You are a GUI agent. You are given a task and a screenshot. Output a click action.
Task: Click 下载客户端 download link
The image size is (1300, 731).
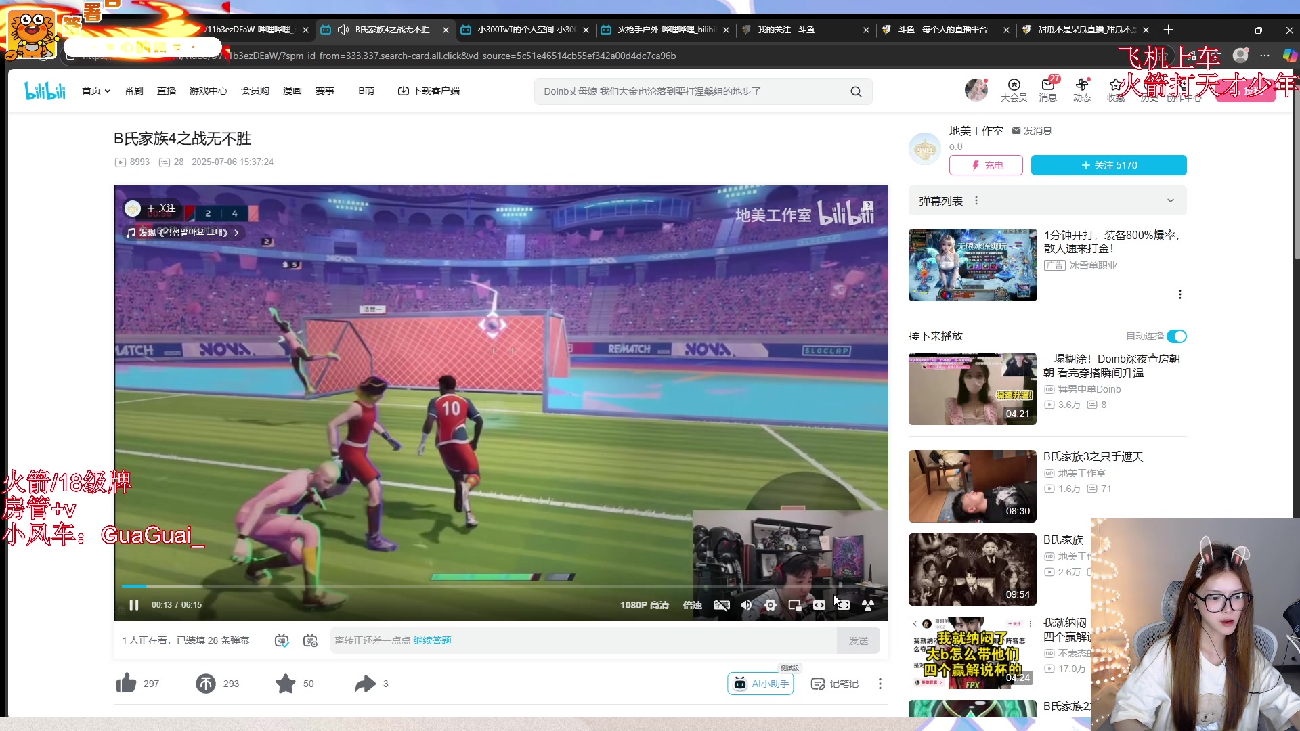[429, 91]
